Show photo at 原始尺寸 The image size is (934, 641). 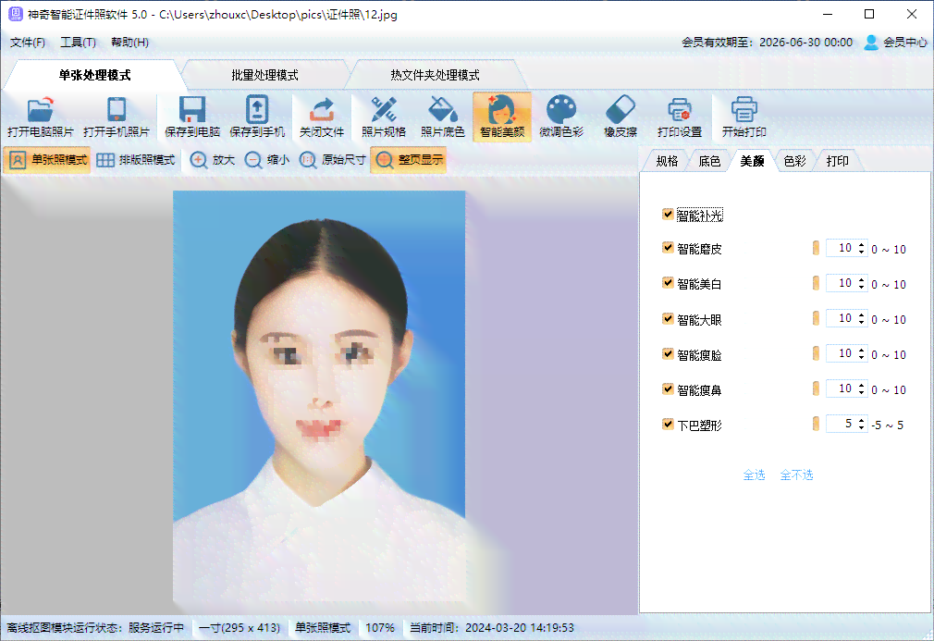[x=332, y=160]
